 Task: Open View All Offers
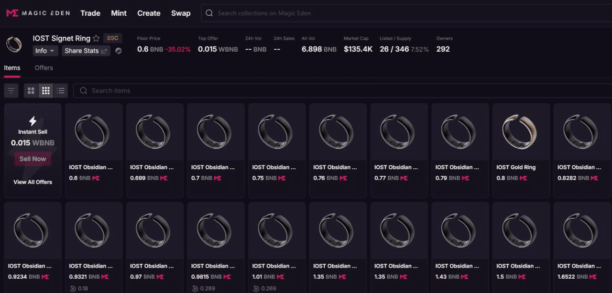33,182
